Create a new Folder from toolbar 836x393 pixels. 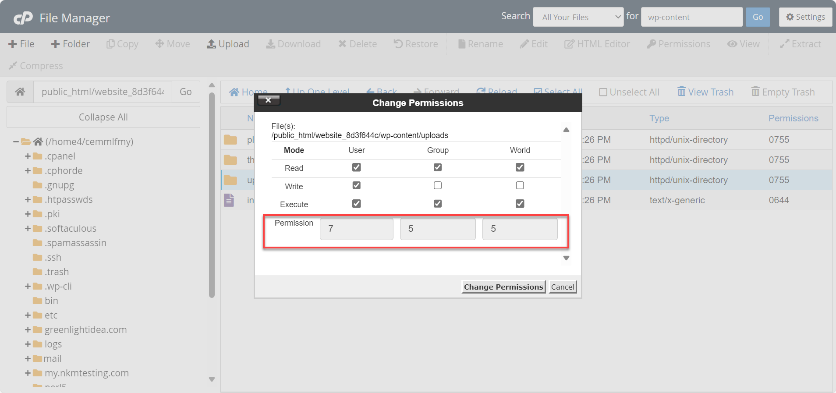point(70,44)
